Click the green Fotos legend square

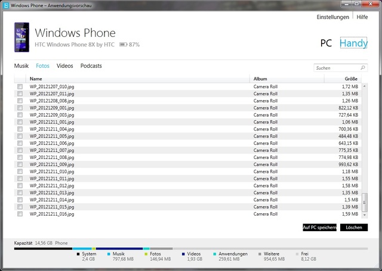(x=146, y=254)
